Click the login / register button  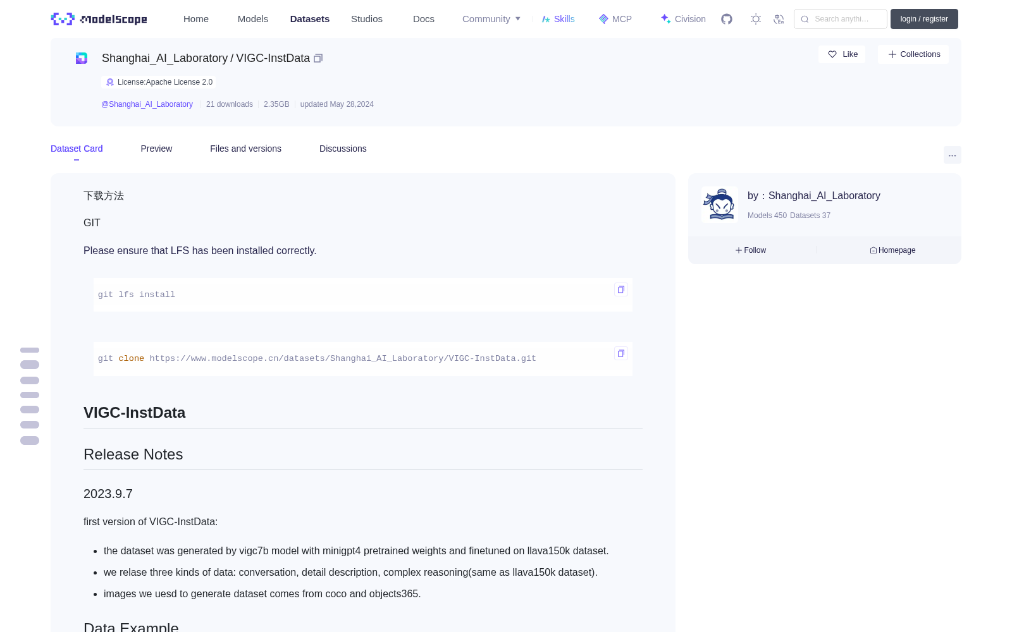click(924, 19)
